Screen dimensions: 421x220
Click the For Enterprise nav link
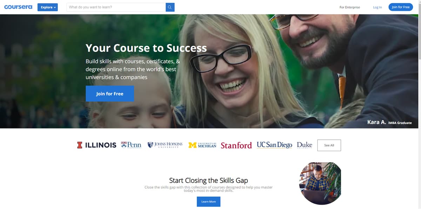tap(350, 7)
